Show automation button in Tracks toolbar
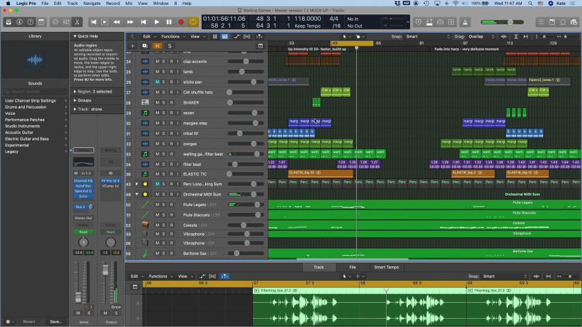 point(236,36)
